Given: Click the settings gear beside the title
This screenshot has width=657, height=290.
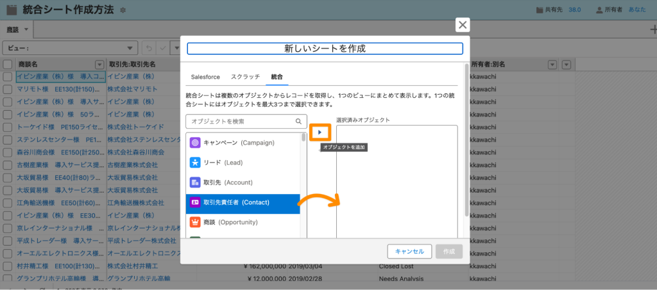Looking at the screenshot, I should [123, 10].
